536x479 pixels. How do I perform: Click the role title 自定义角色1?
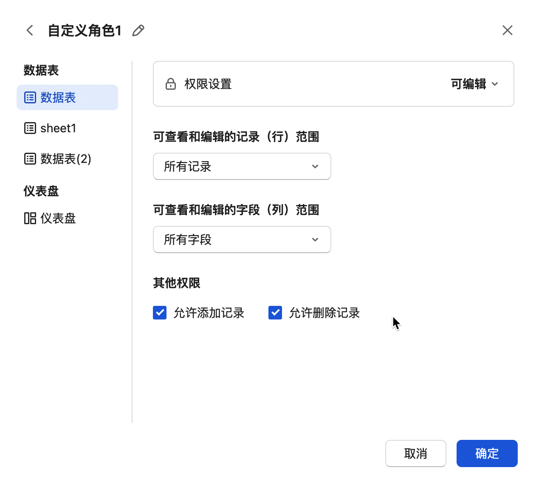click(85, 31)
